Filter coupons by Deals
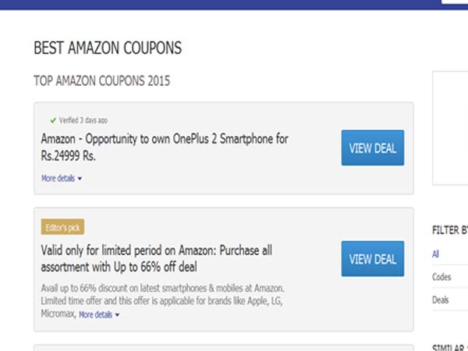This screenshot has height=351, width=468. pyautogui.click(x=441, y=300)
